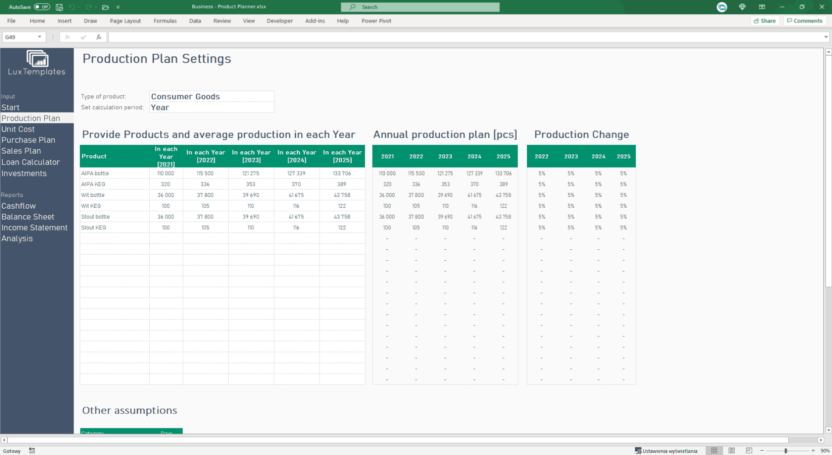Click the Cancel formula X icon
Viewport: 832px width, 455px height.
click(67, 37)
